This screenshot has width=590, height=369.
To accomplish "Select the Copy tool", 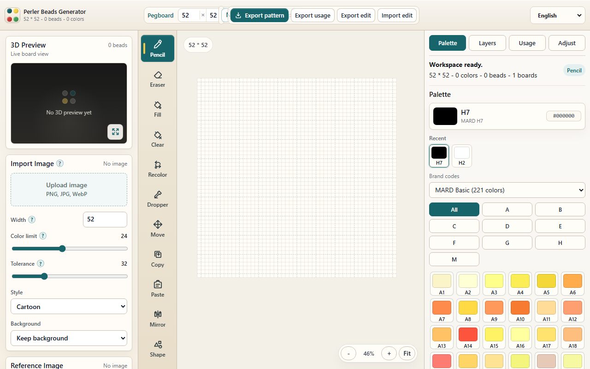I will pyautogui.click(x=158, y=258).
